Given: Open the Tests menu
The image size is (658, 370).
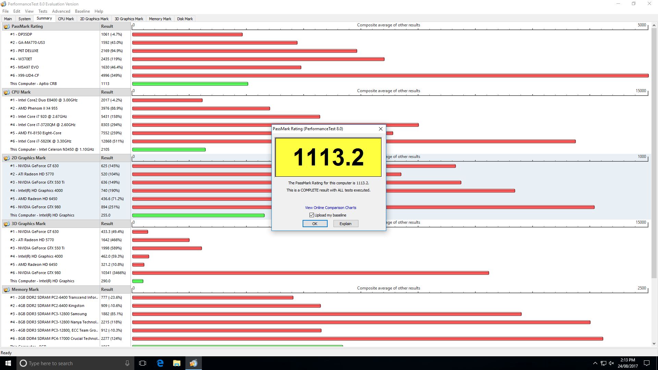Looking at the screenshot, I should [43, 11].
